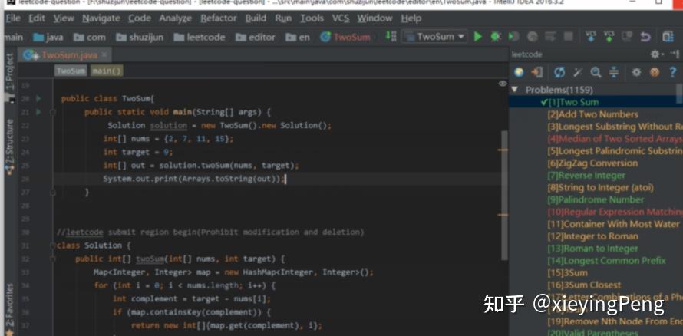Image resolution: width=683 pixels, height=336 pixels.
Task: Switch to the TwoSum.java tab
Action: pos(65,54)
